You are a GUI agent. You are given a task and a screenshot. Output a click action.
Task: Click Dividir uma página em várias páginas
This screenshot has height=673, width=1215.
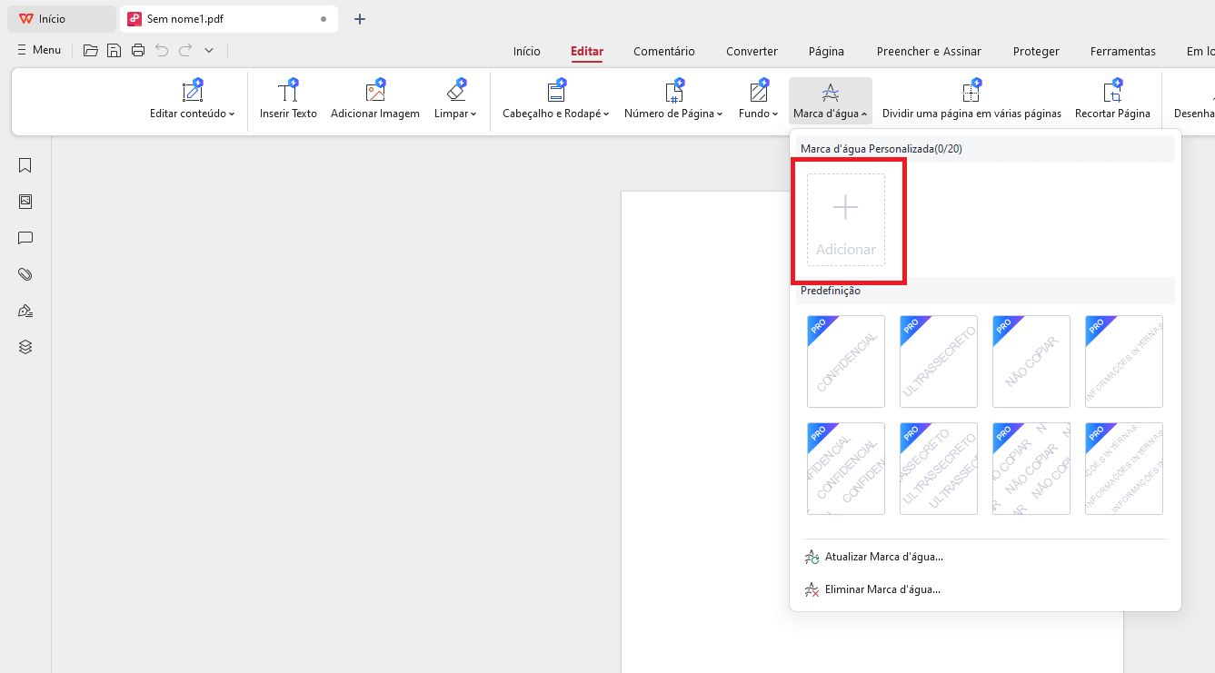pos(971,100)
